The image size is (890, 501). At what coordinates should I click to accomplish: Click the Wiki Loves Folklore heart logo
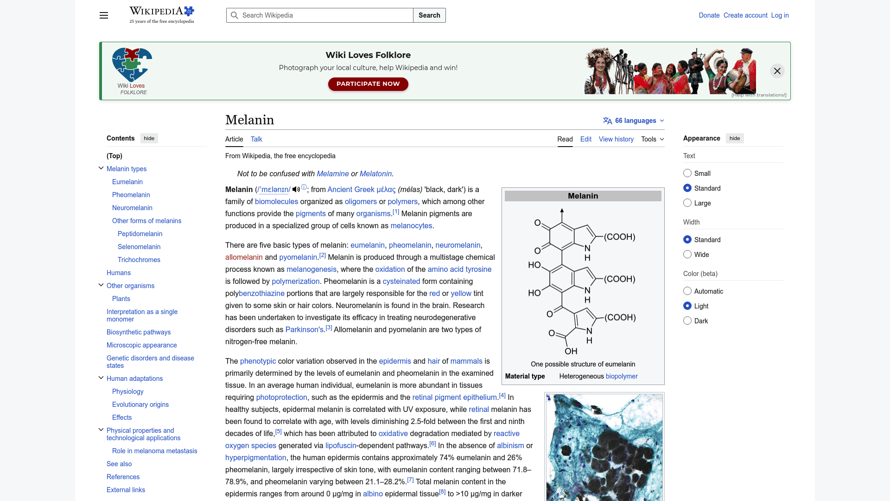(x=132, y=71)
